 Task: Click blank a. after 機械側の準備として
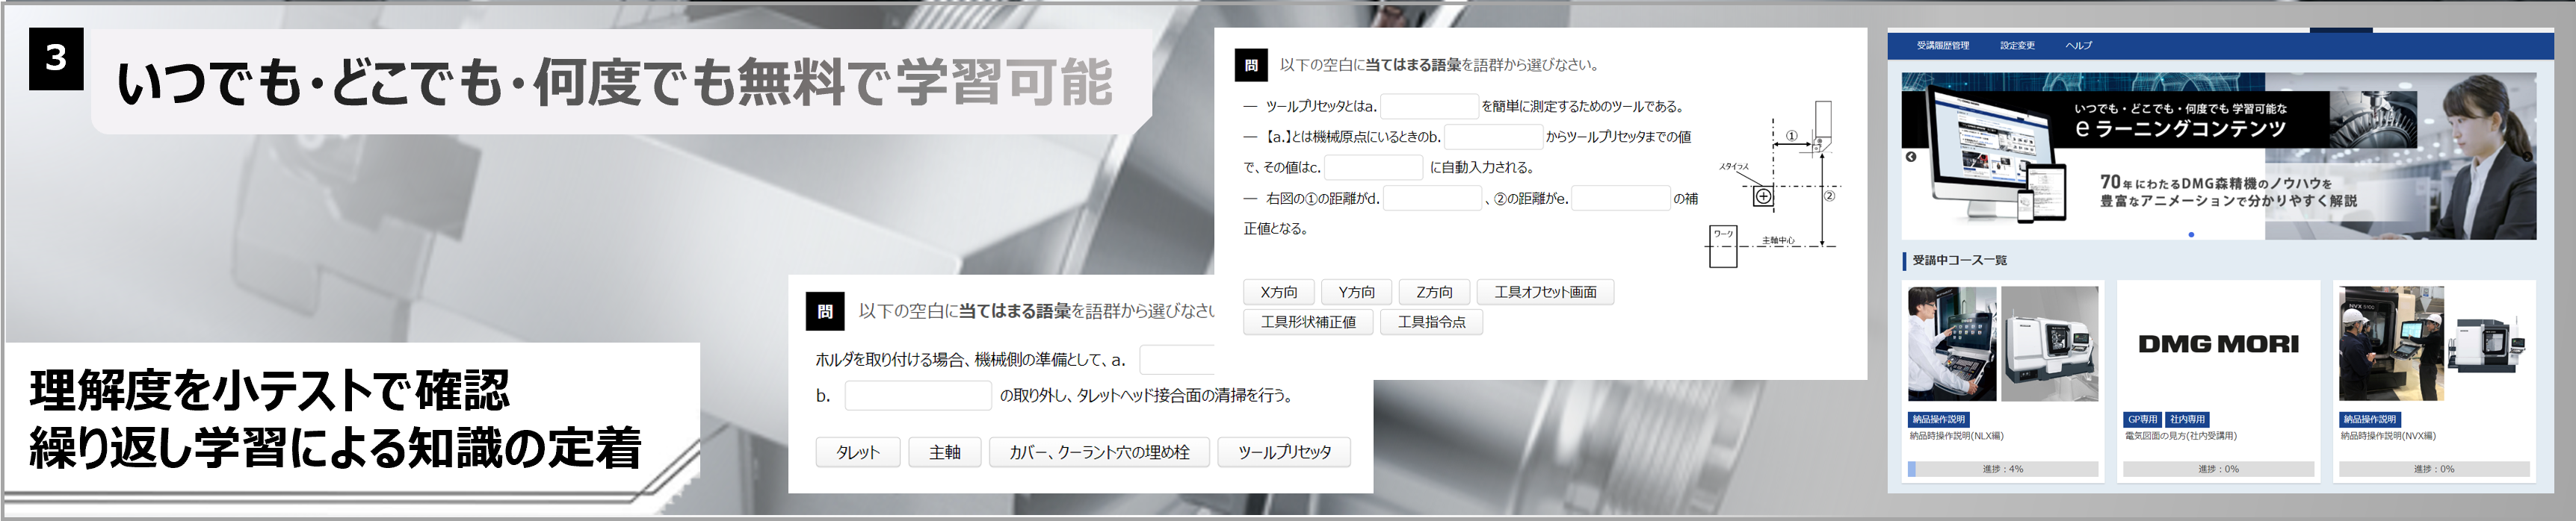click(1177, 359)
